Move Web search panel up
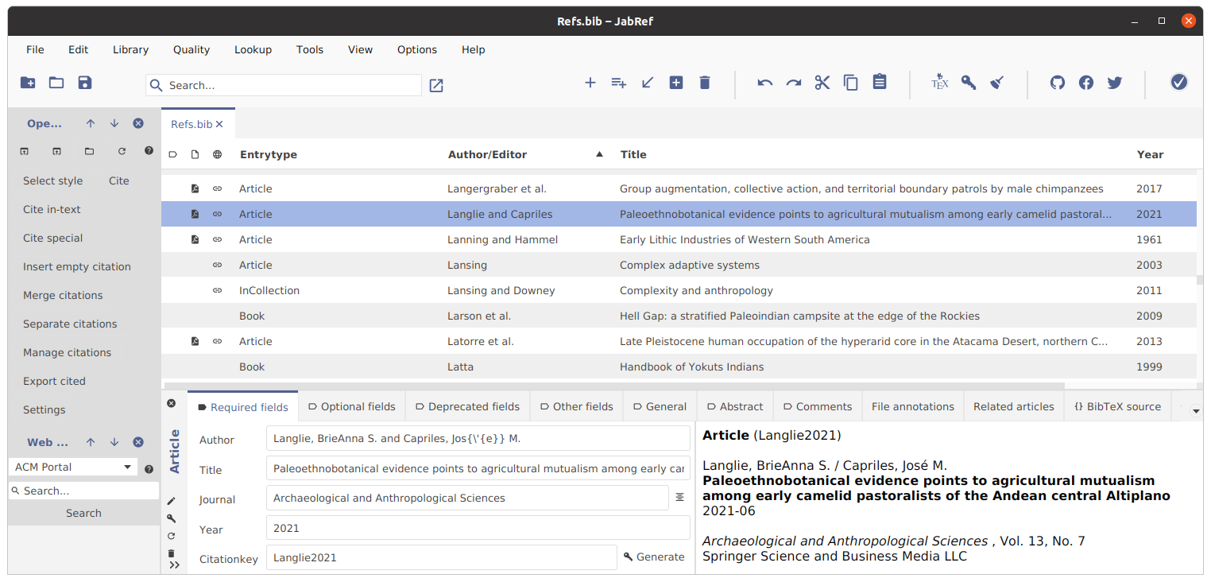 (x=91, y=442)
